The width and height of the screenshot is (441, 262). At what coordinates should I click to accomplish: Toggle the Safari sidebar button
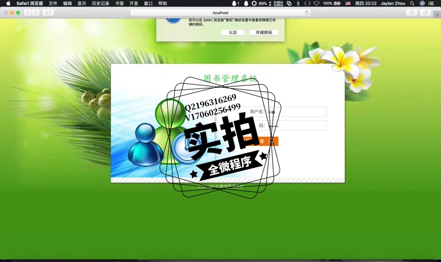pyautogui.click(x=48, y=13)
